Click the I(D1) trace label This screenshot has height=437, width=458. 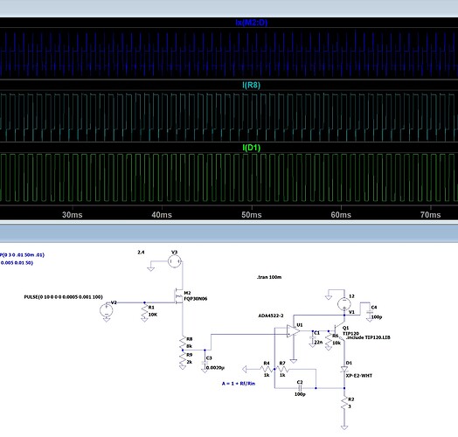pyautogui.click(x=251, y=148)
